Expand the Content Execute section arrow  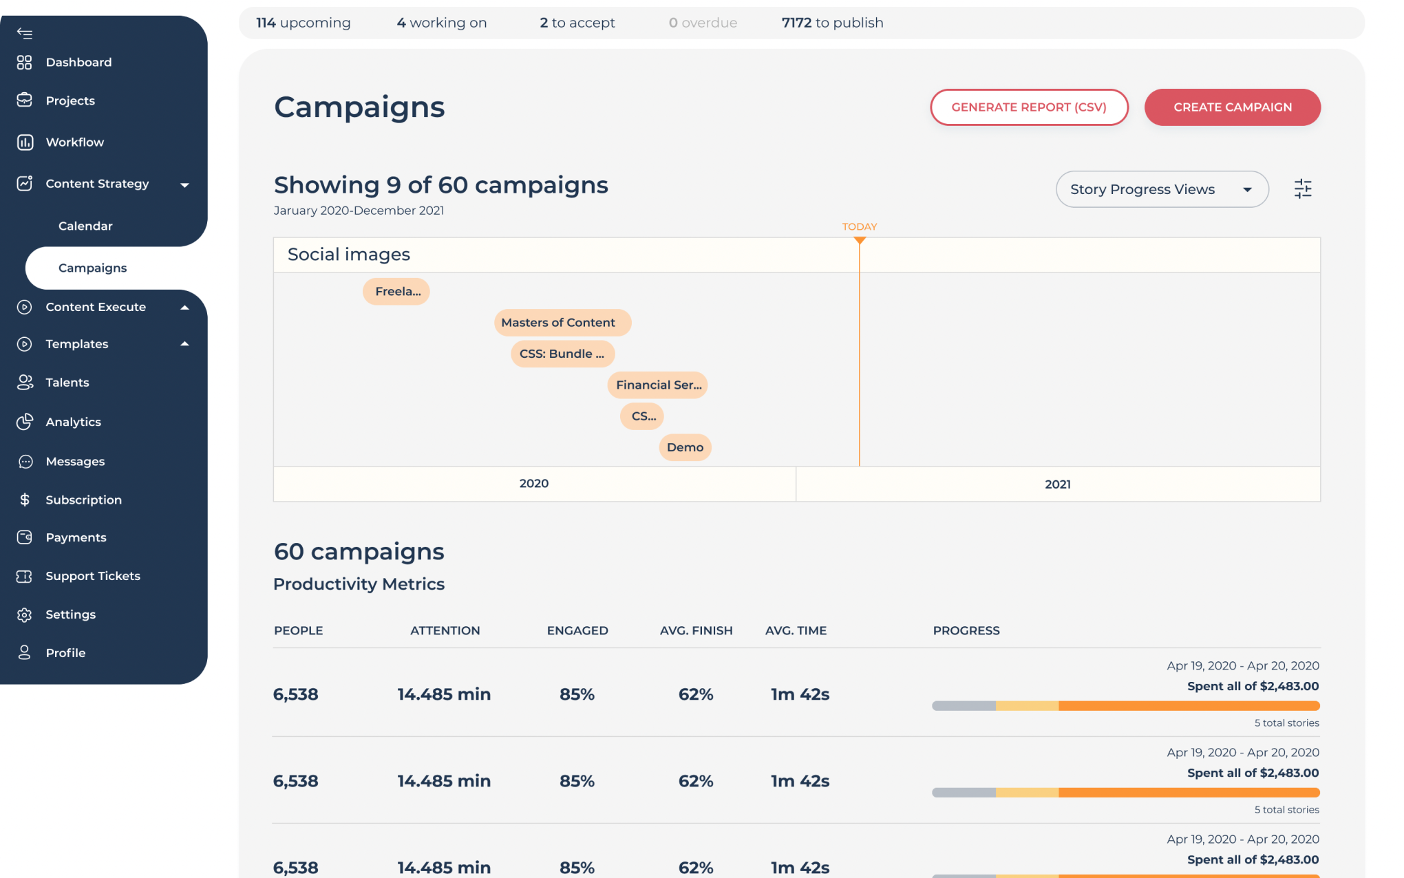tap(184, 308)
